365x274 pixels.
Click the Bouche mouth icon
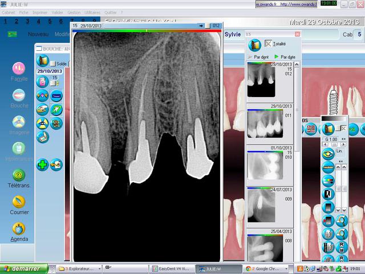19,96
